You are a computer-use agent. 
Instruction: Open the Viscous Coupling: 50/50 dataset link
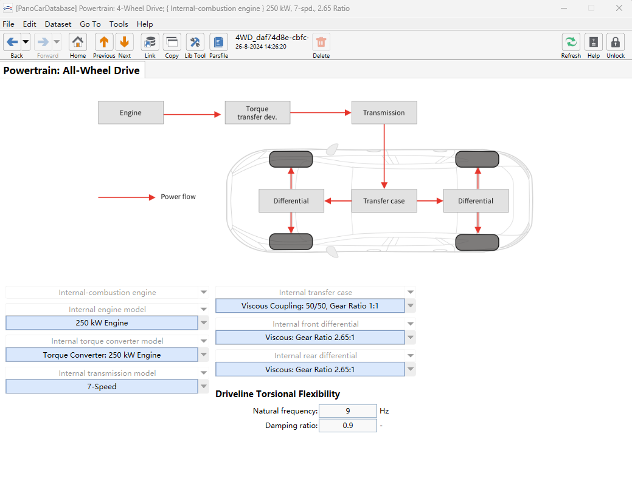click(310, 306)
